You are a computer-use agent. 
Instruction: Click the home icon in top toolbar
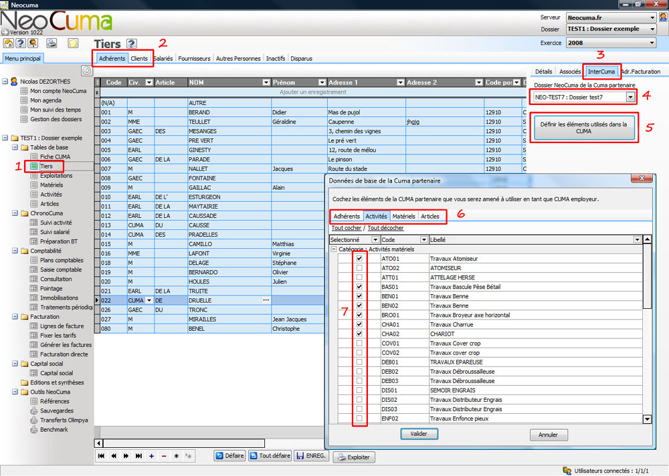(x=9, y=43)
